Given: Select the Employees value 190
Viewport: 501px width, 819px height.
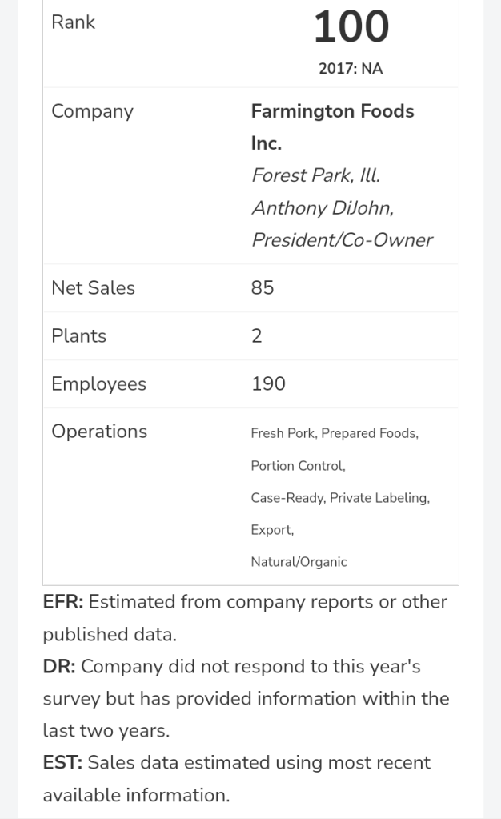Looking at the screenshot, I should (x=268, y=384).
